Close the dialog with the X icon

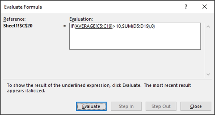[x=205, y=7]
